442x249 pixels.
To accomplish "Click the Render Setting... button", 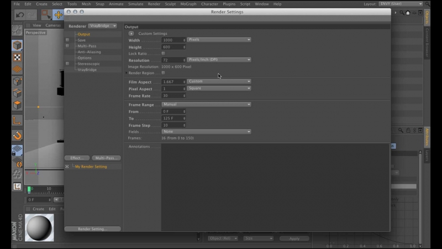I will 92,229.
